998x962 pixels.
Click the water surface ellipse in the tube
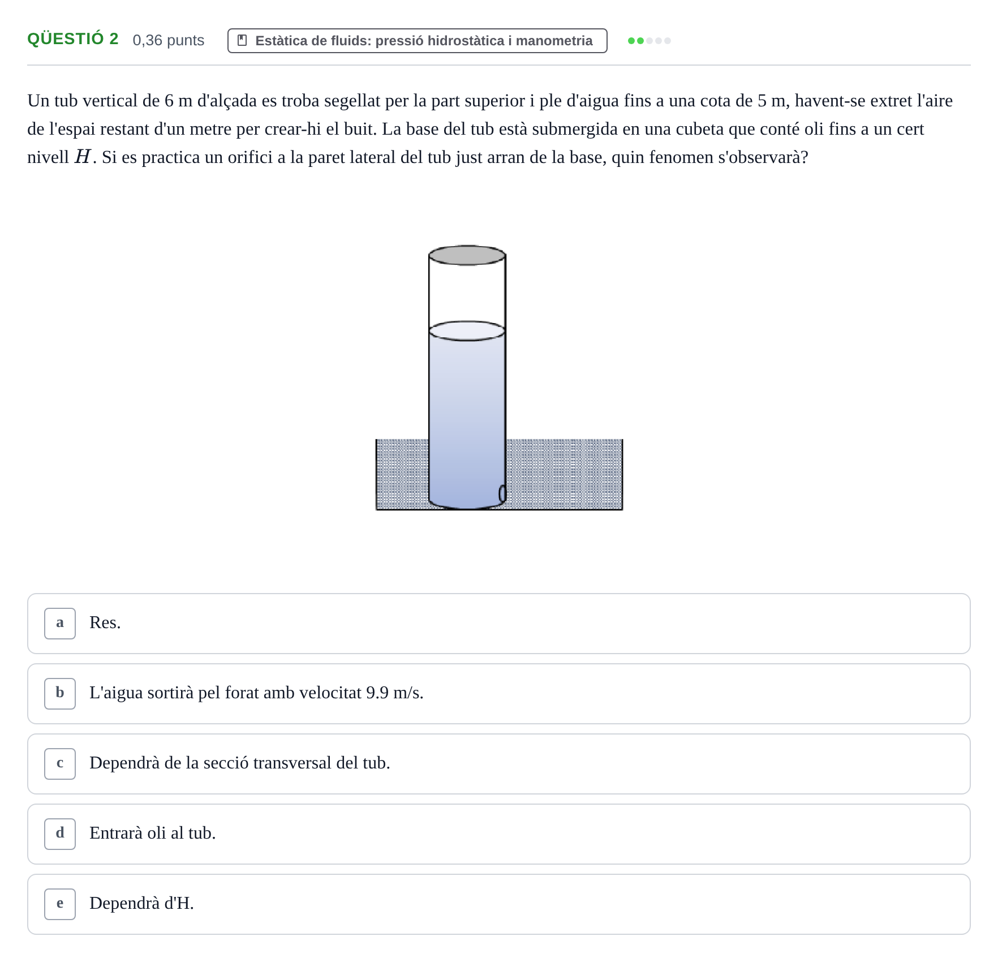click(x=467, y=331)
